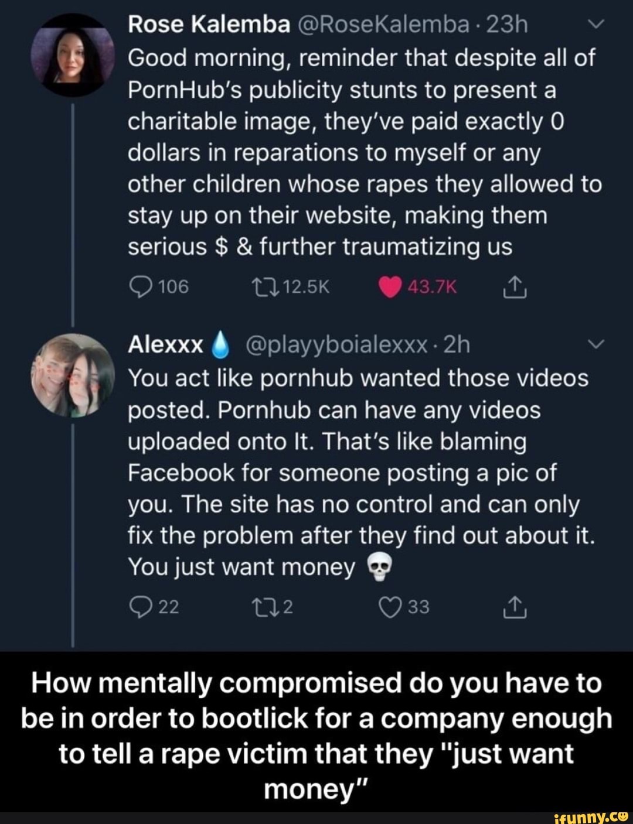Screen dimensions: 633x824
Task: Open Alexxx's tweet 2h timestamp
Action: pyautogui.click(x=457, y=345)
